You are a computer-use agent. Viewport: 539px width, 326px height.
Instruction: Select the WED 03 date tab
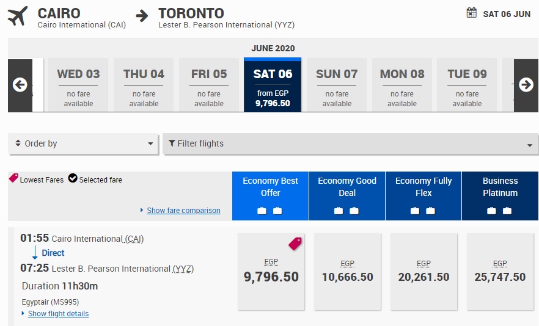78,85
